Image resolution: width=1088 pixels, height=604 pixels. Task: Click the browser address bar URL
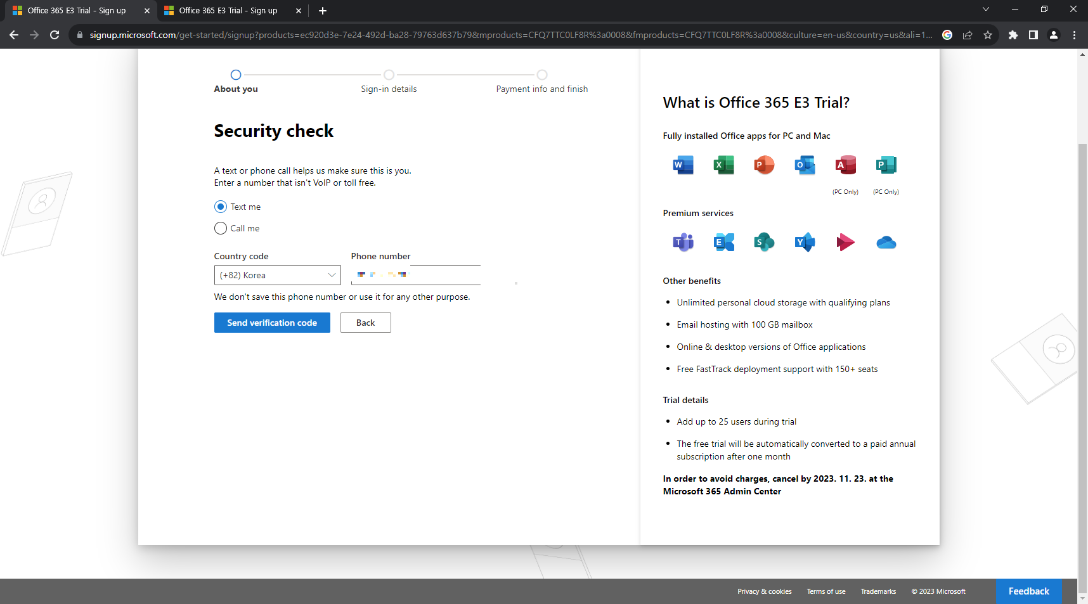tap(510, 35)
